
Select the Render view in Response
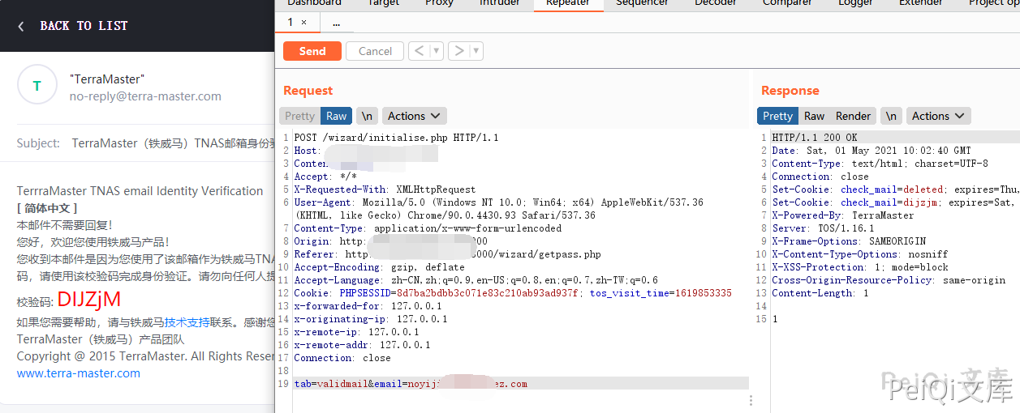(x=853, y=116)
